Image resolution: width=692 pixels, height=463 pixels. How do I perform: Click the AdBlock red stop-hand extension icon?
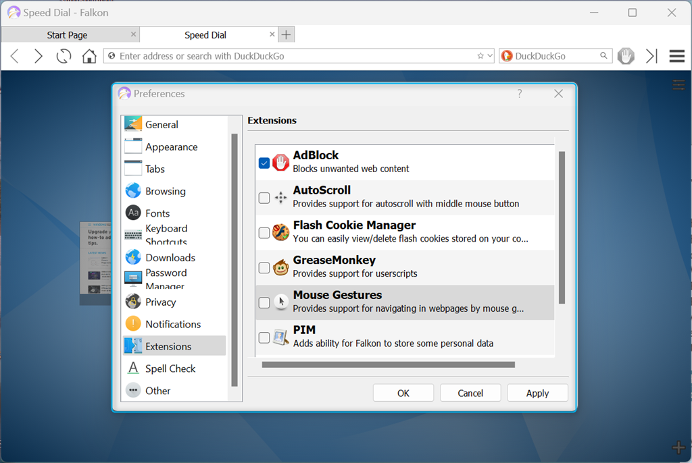280,162
